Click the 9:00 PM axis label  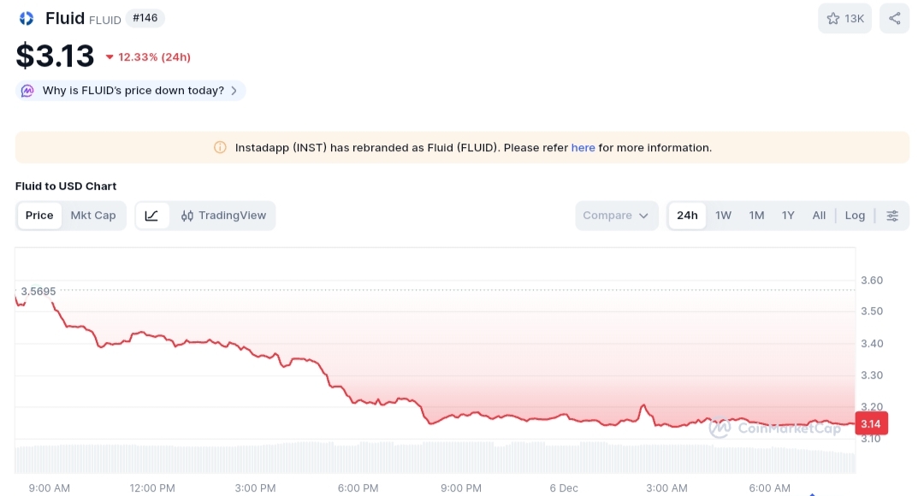pyautogui.click(x=461, y=487)
